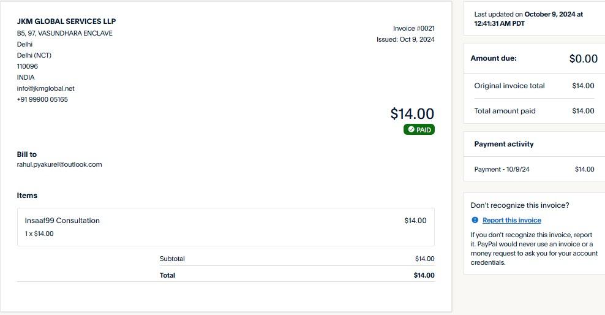This screenshot has height=315, width=605.
Task: Click the blue info icon beside Report link
Action: pos(475,220)
